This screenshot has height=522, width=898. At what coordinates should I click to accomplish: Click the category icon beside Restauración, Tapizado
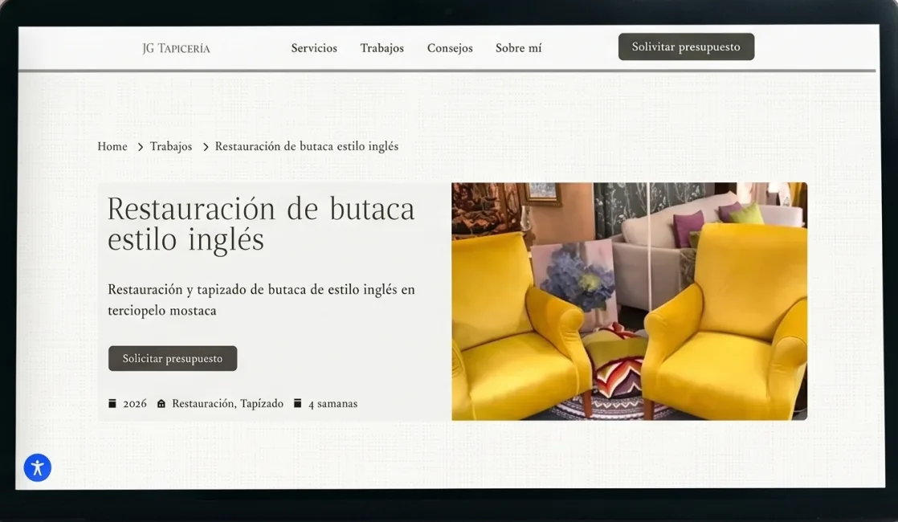click(x=161, y=403)
